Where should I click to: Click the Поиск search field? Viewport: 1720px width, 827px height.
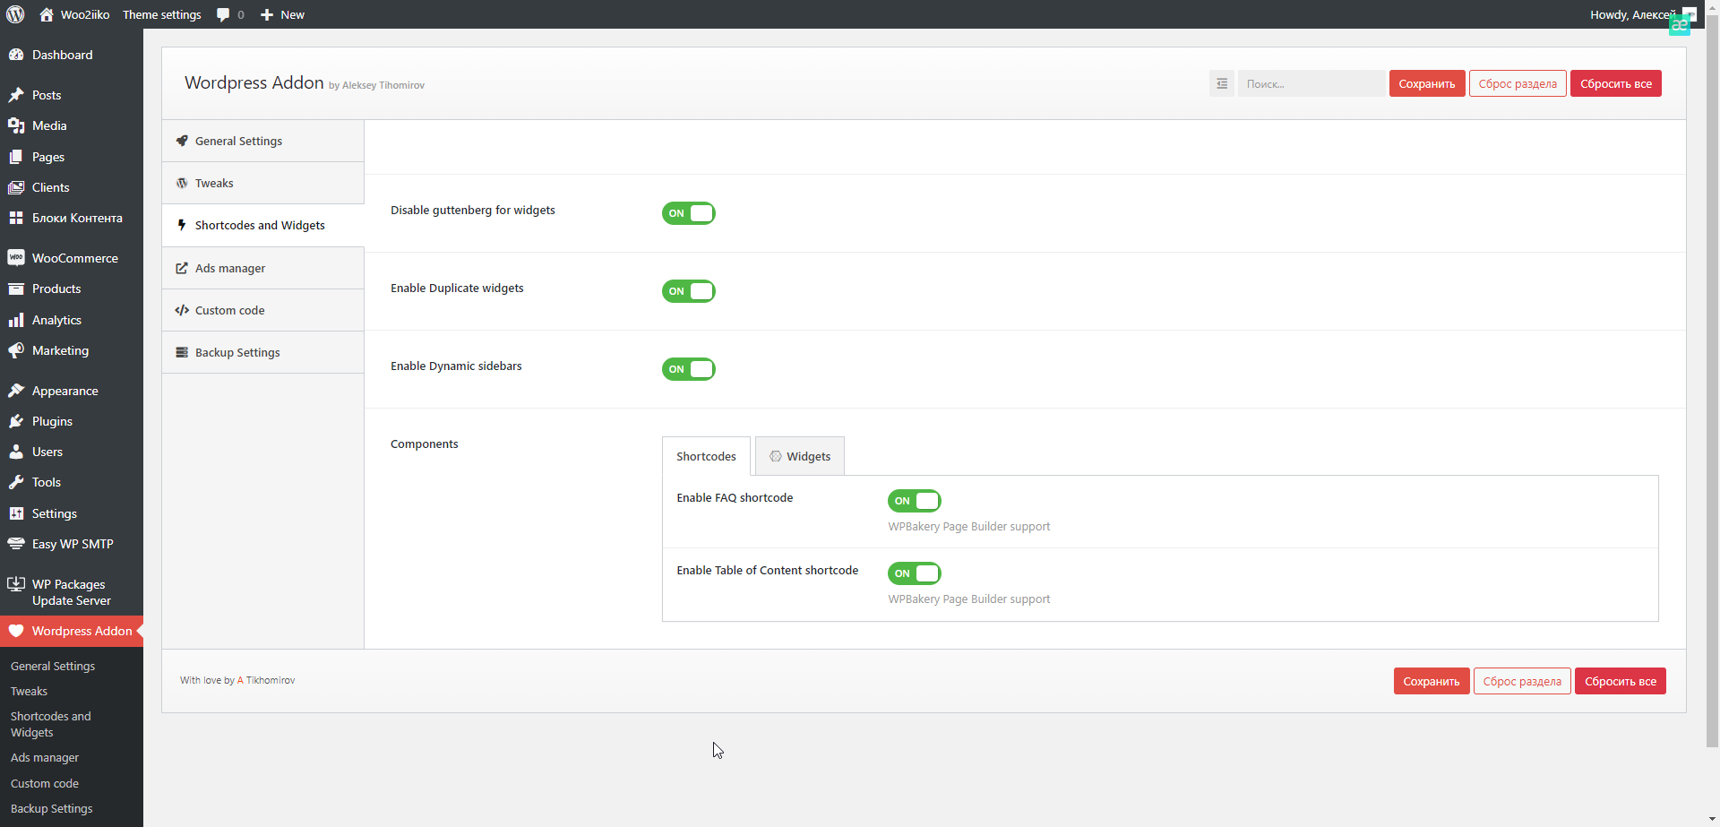pyautogui.click(x=1311, y=83)
